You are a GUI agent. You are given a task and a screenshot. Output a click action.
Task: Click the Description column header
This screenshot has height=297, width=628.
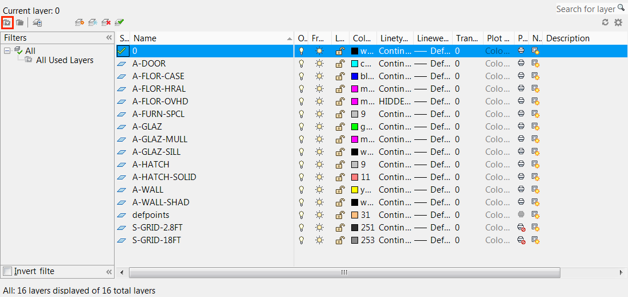click(x=567, y=38)
